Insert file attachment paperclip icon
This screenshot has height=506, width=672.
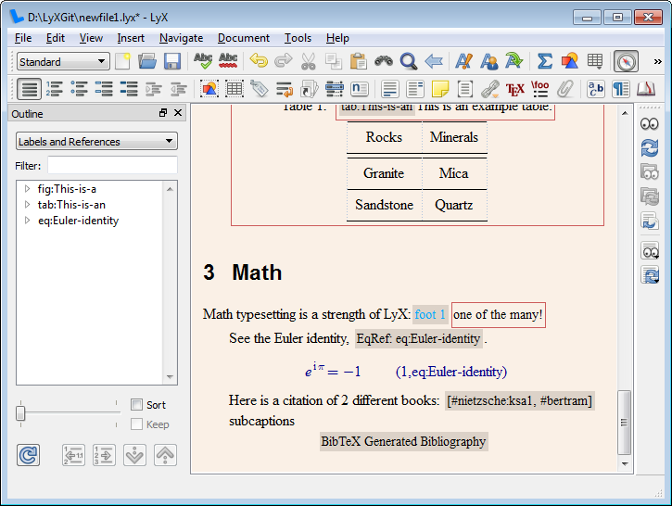point(565,89)
